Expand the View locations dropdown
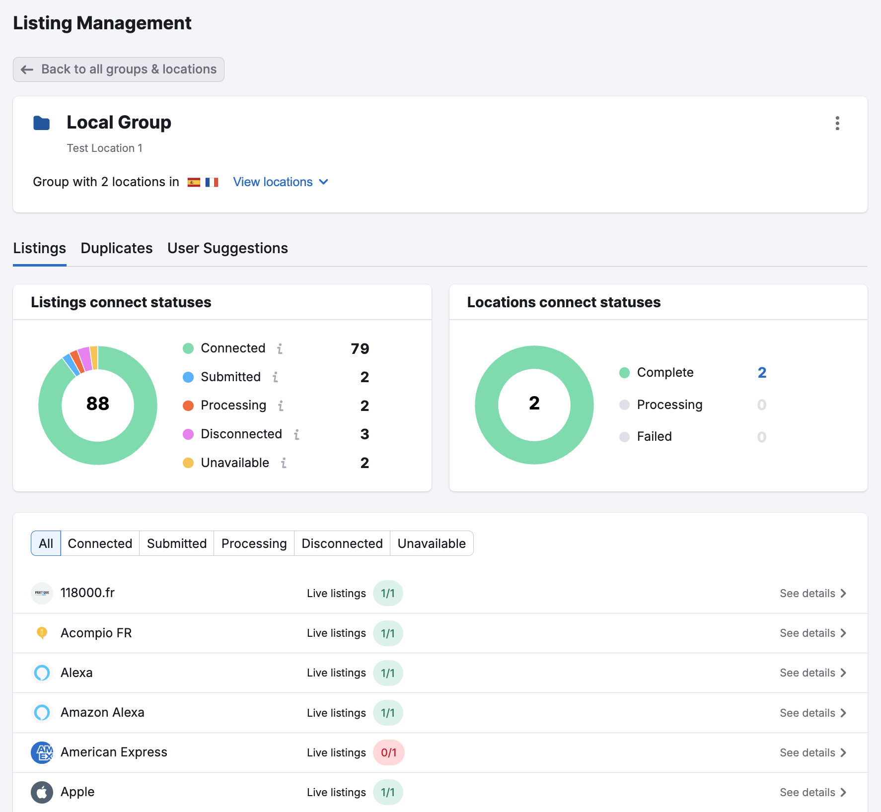 point(280,182)
